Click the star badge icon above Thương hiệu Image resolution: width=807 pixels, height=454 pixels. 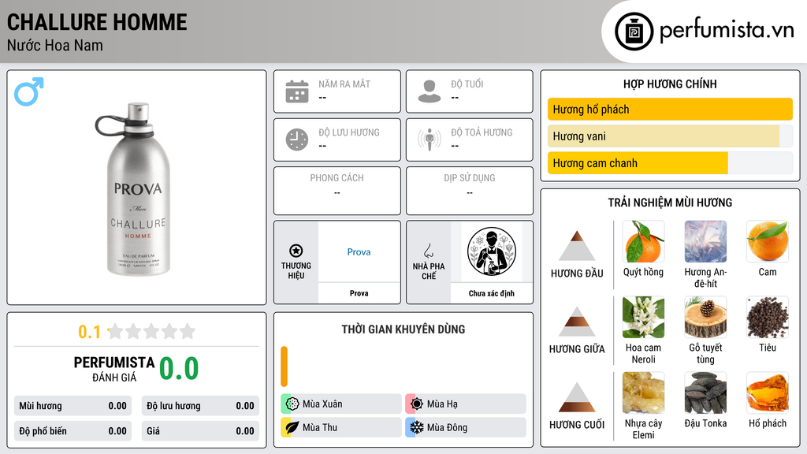coord(296,251)
